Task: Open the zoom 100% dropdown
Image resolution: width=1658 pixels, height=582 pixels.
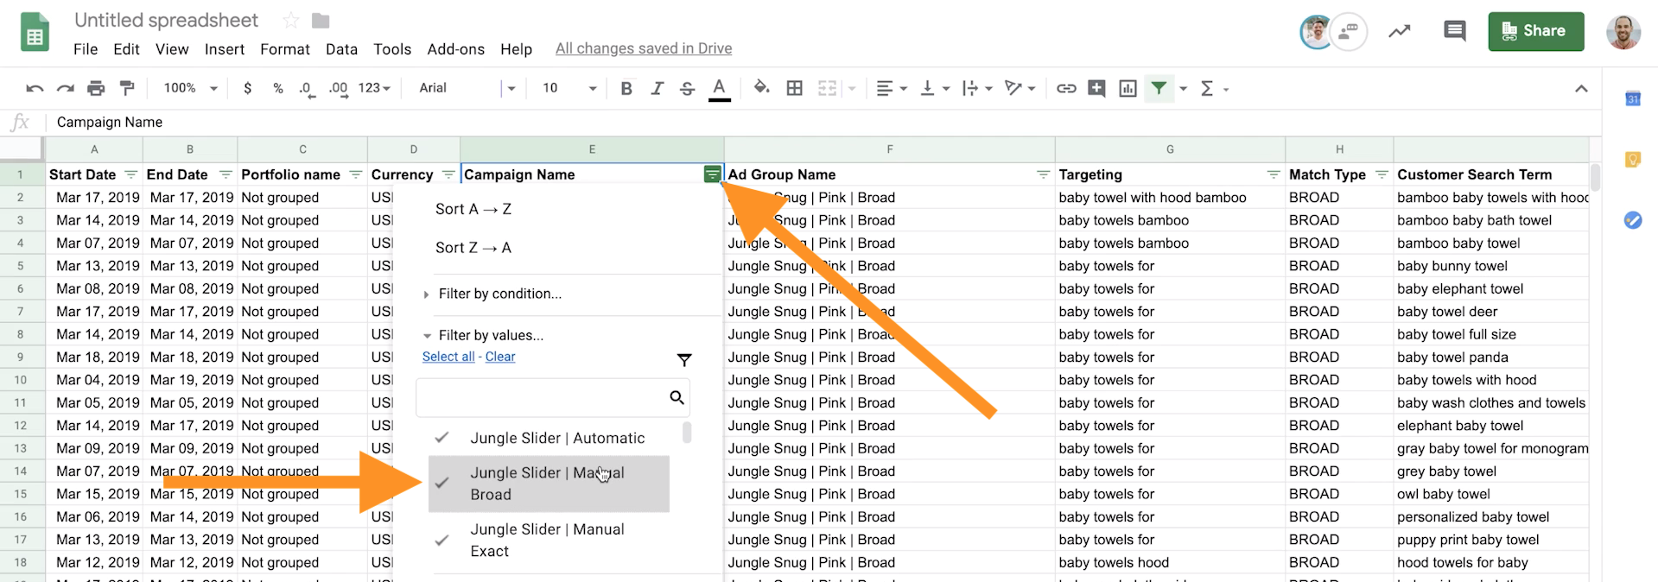Action: coord(190,88)
